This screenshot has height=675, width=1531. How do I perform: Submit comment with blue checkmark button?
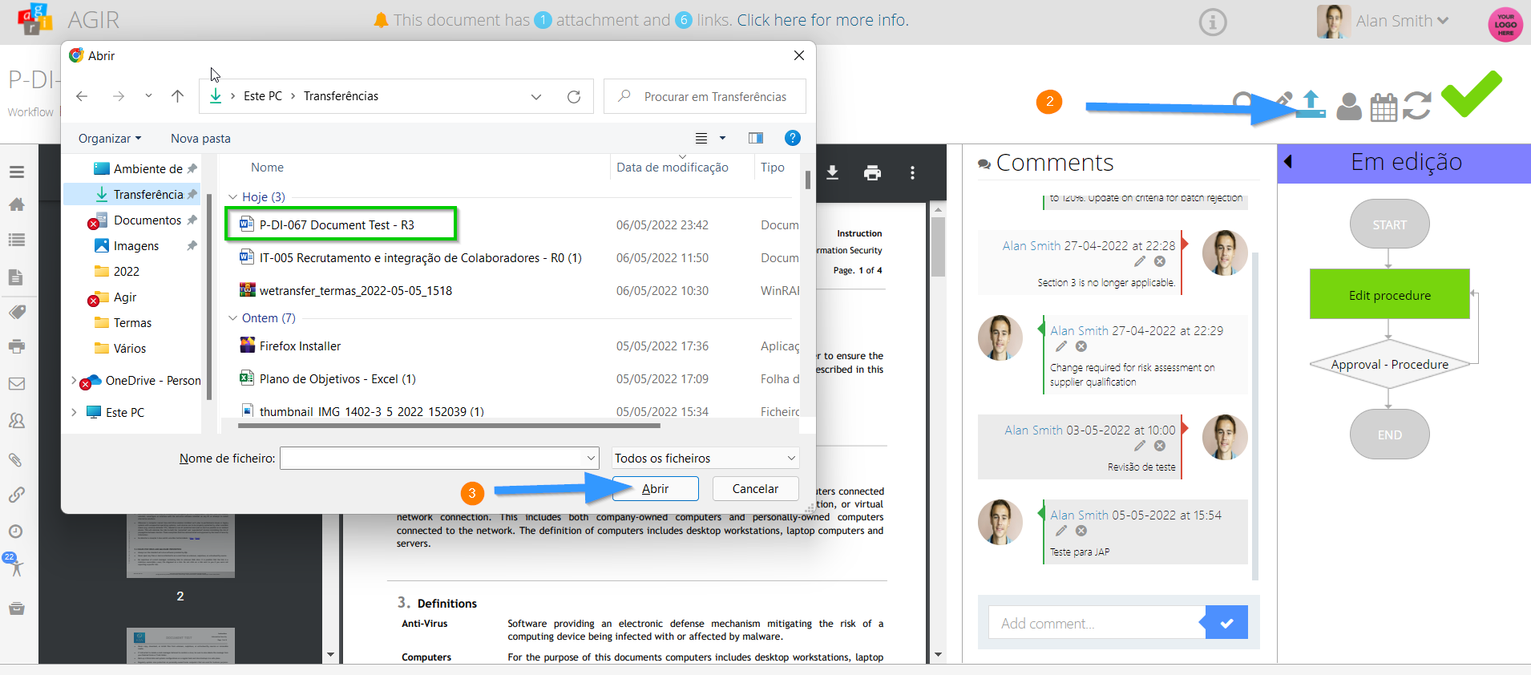click(x=1226, y=623)
